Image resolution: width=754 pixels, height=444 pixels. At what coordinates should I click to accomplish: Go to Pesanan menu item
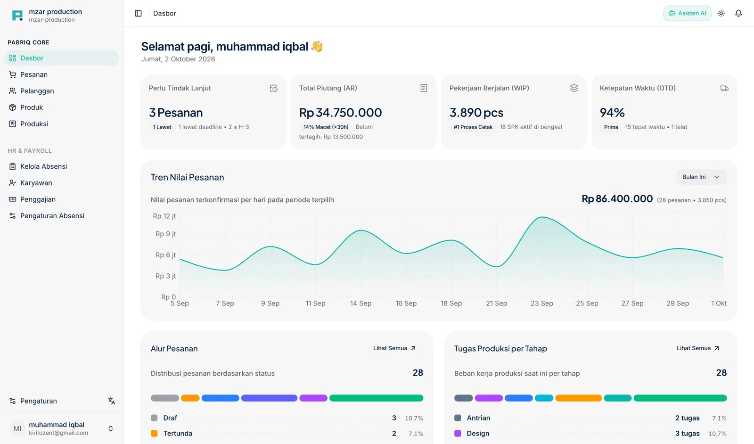62,74
